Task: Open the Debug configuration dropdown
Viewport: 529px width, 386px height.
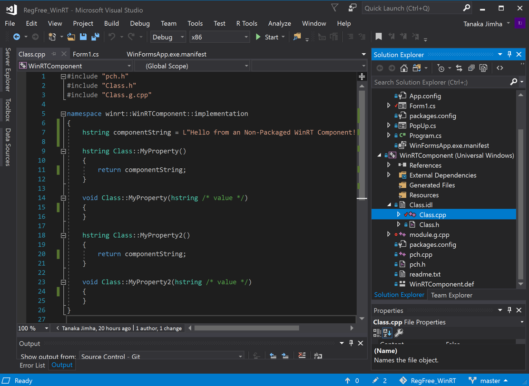Action: pos(168,37)
